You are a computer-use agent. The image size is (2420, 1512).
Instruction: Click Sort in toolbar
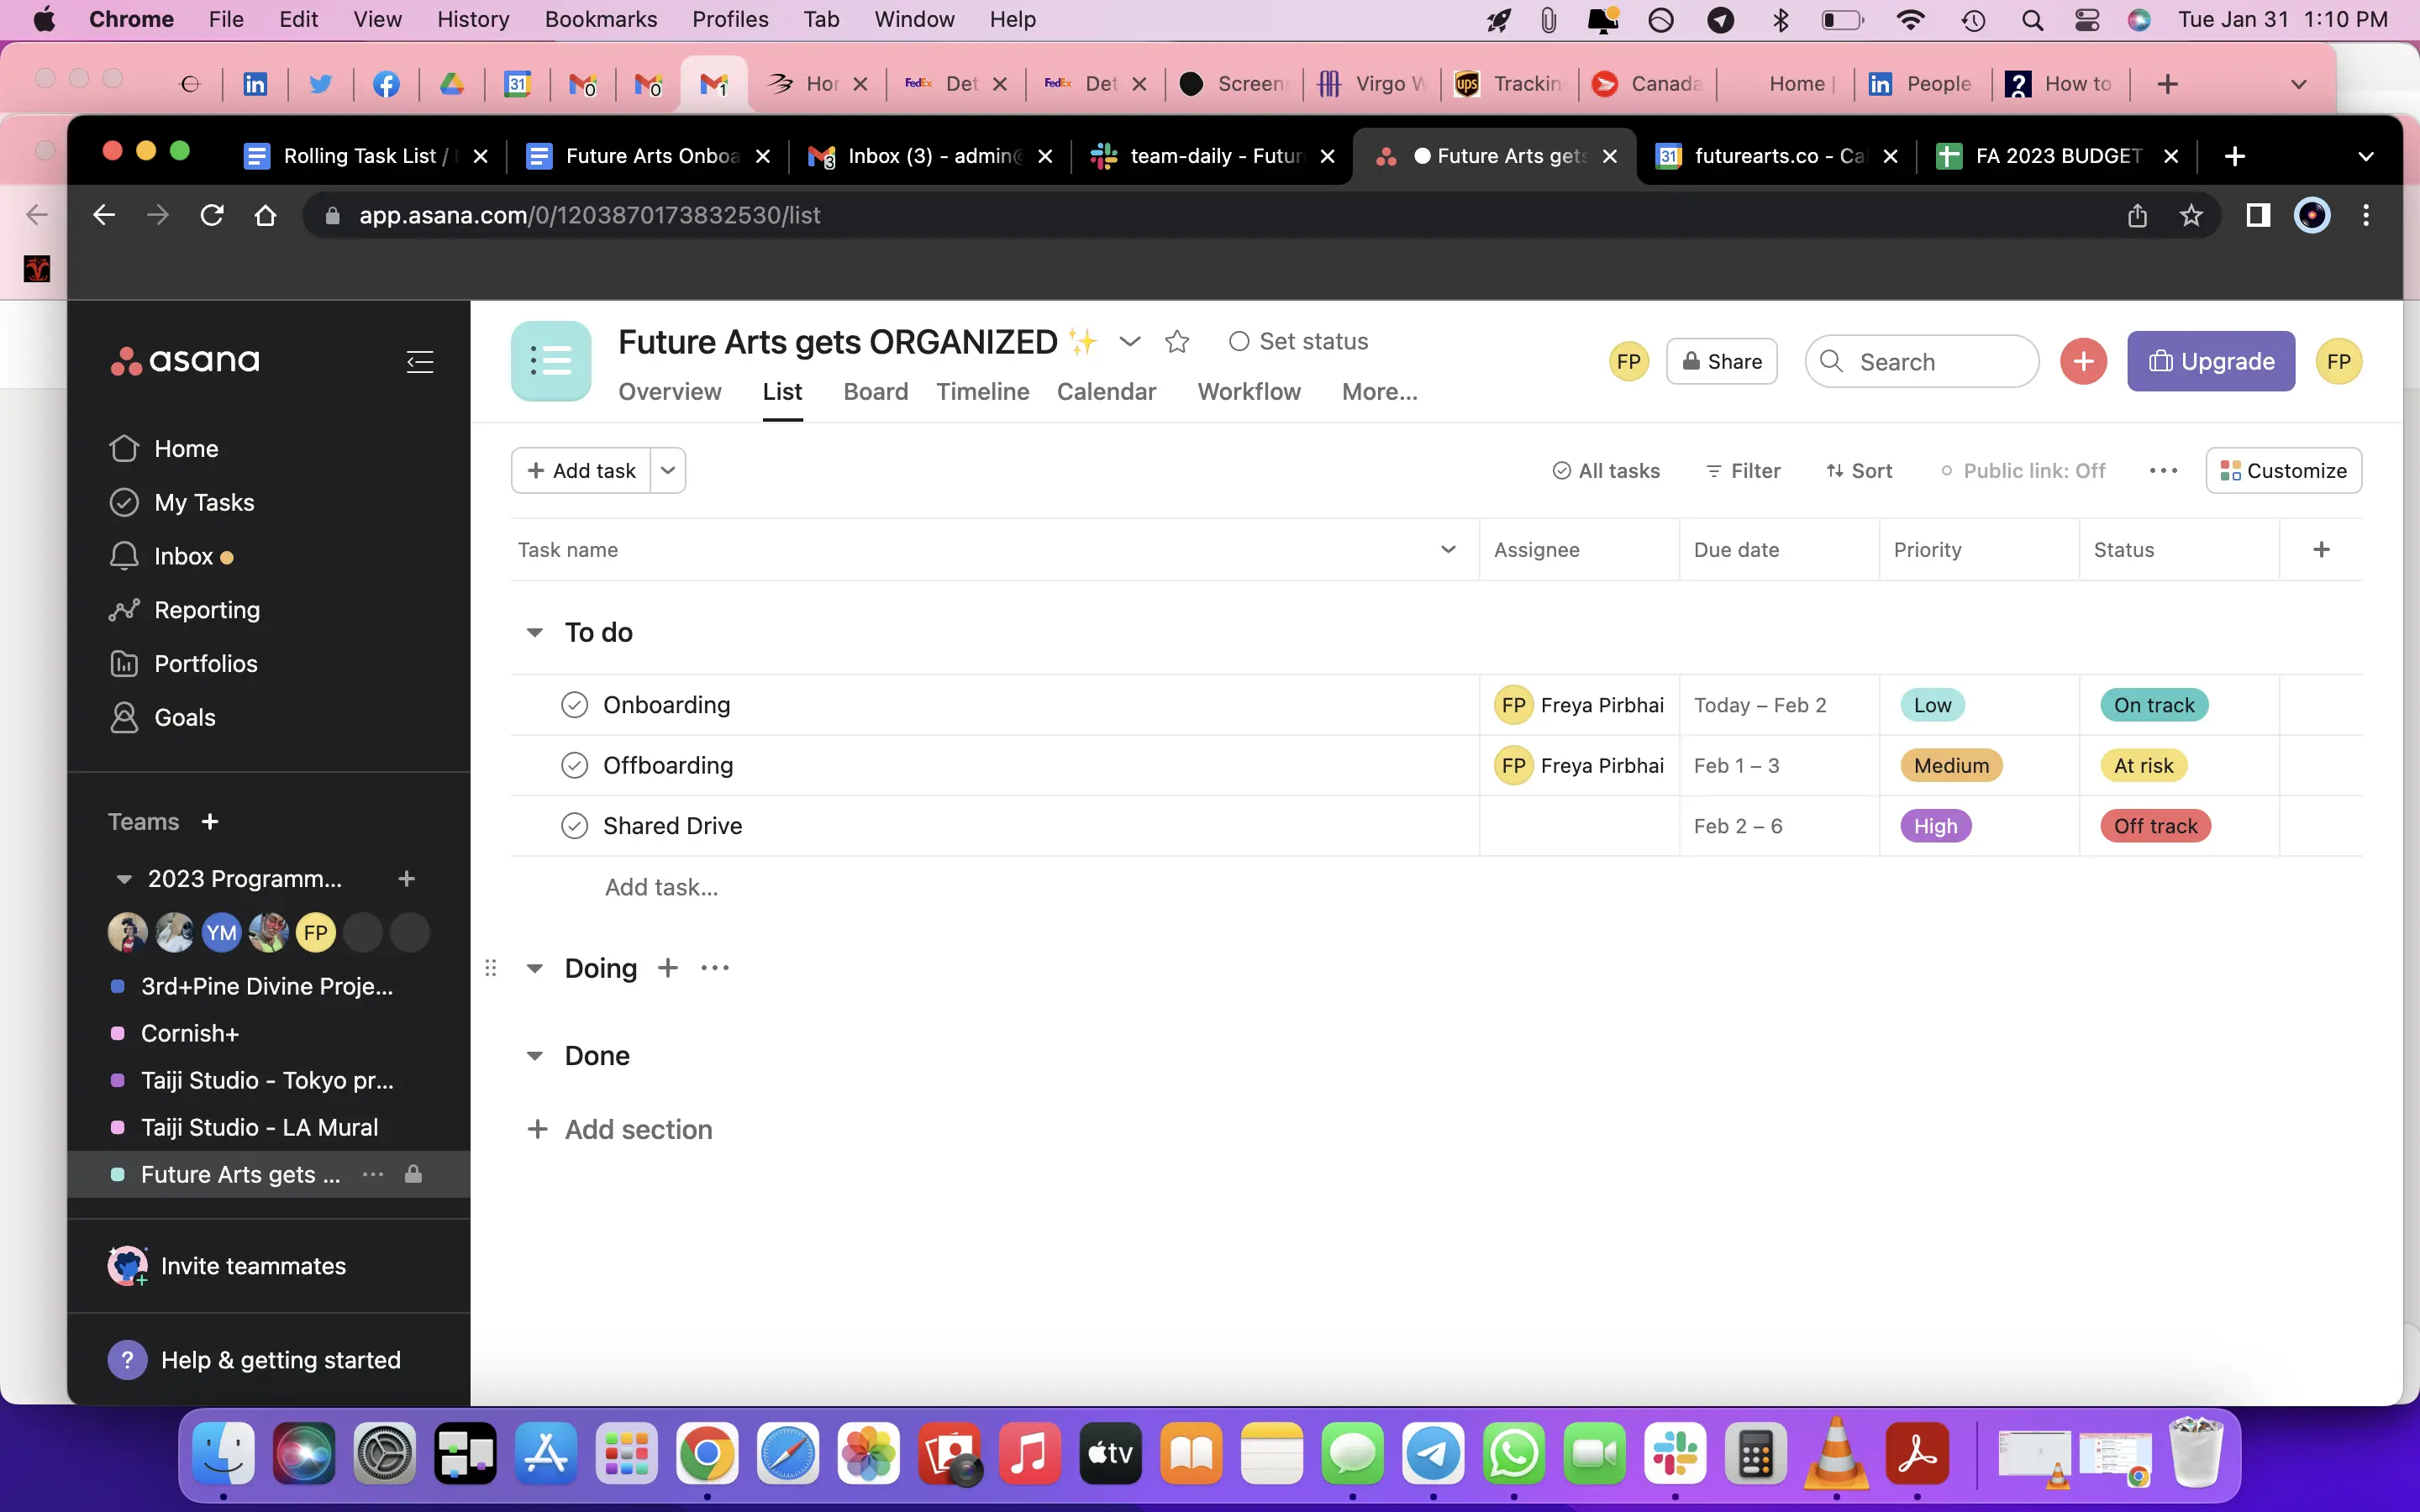(1859, 470)
